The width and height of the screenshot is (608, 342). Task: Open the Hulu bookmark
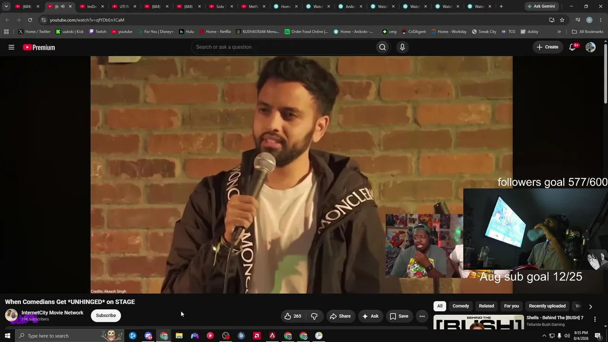(186, 32)
